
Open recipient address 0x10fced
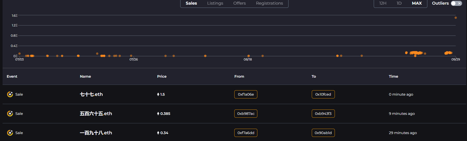[323, 94]
